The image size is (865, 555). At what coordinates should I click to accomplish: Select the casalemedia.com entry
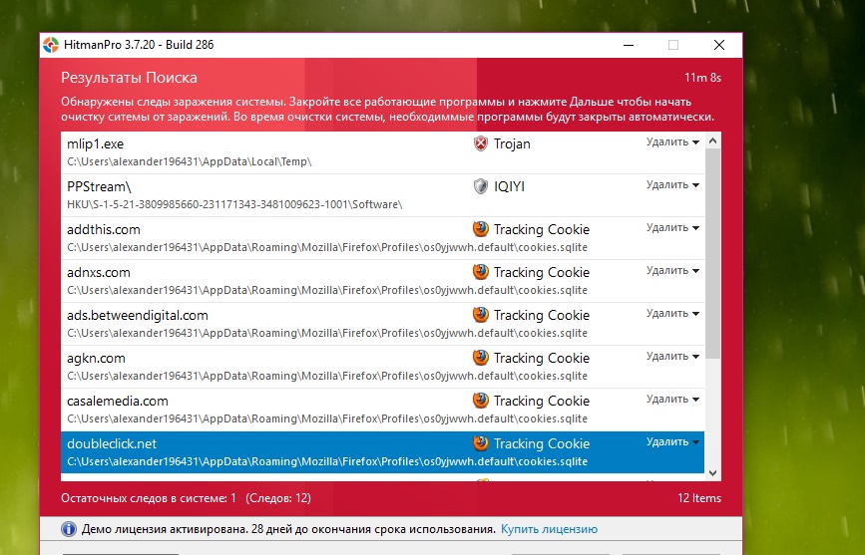coord(383,410)
